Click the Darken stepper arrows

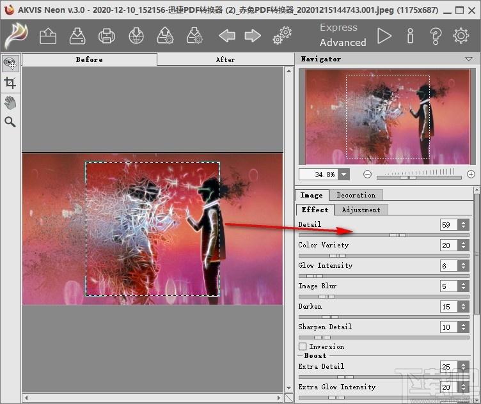coord(463,307)
